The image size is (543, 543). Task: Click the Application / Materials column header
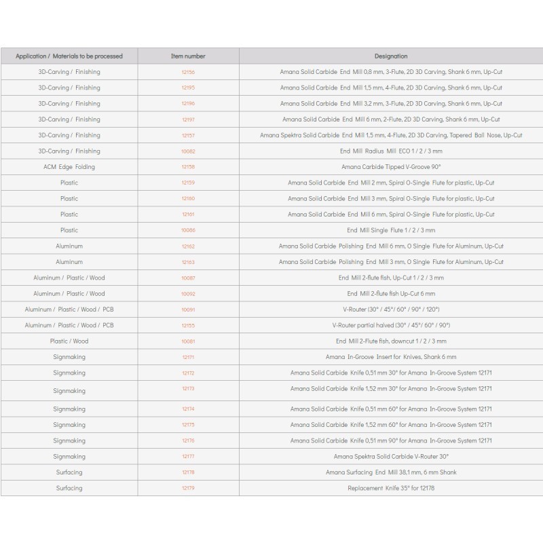click(x=69, y=56)
